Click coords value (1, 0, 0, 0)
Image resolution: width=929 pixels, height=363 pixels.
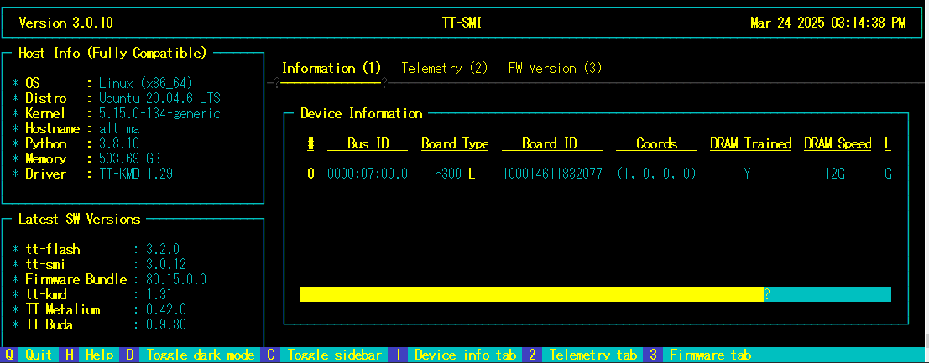click(656, 174)
